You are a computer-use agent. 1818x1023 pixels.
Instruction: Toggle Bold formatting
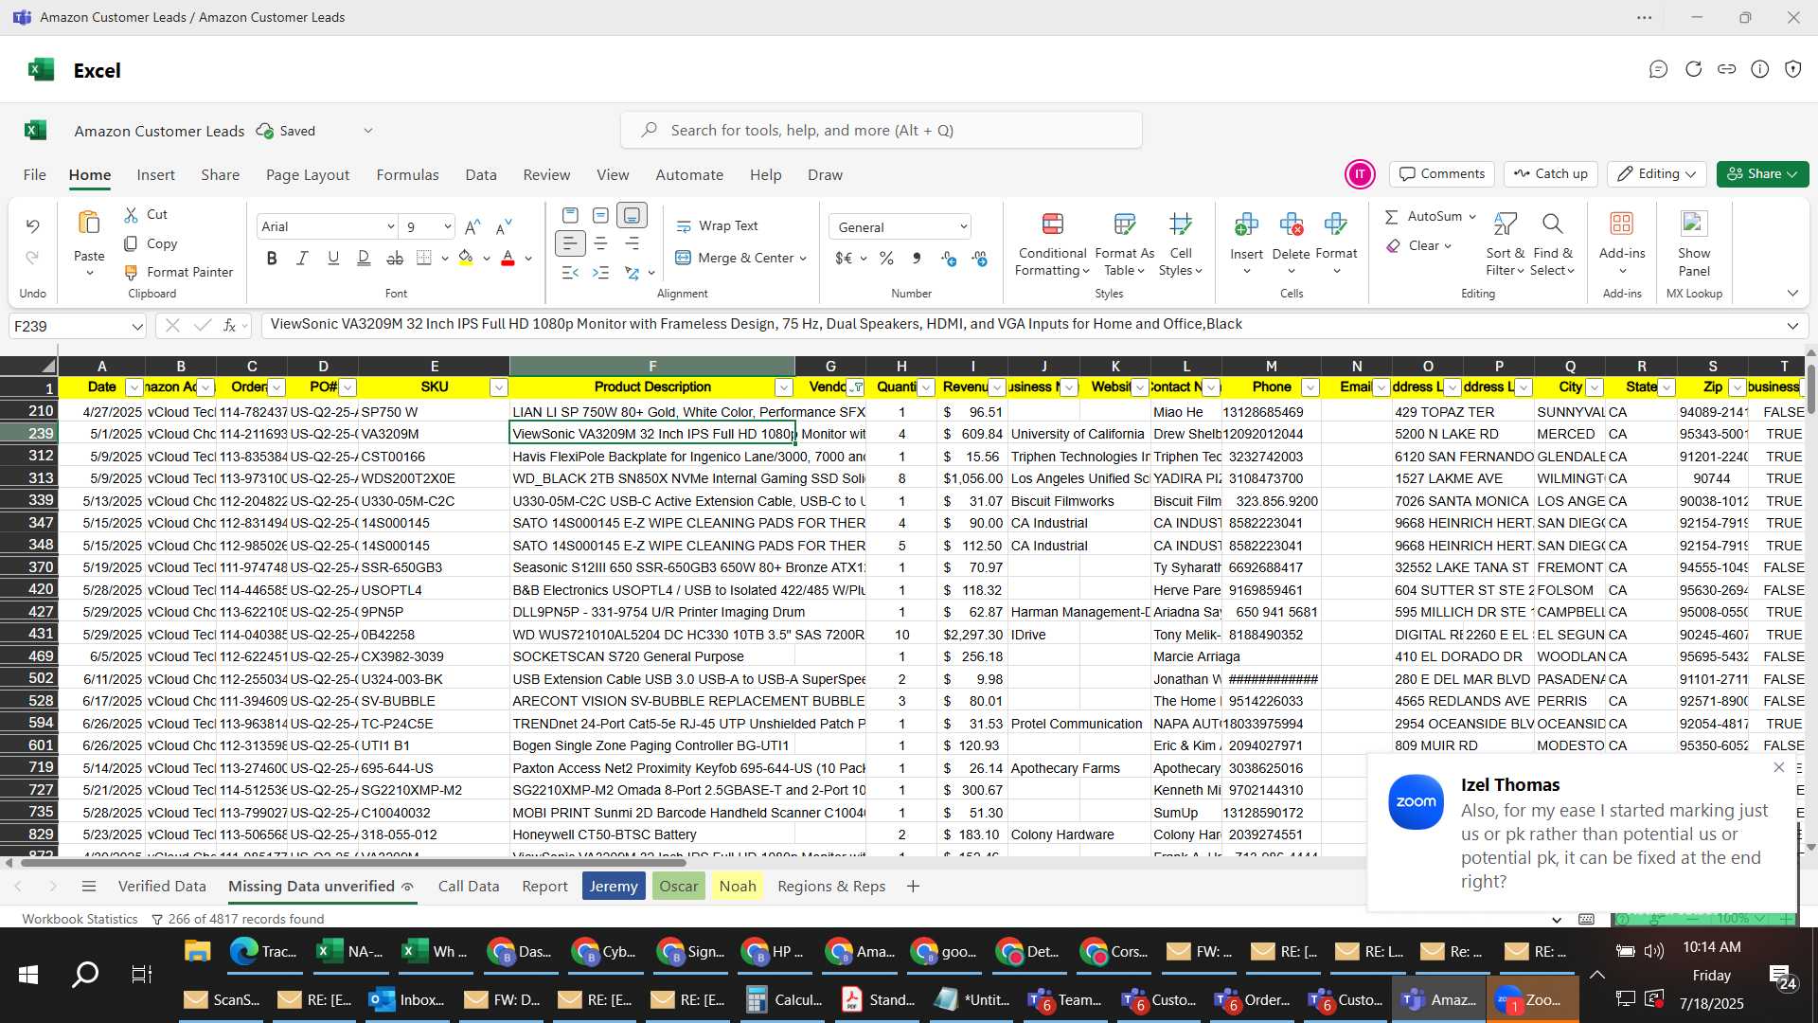(272, 258)
